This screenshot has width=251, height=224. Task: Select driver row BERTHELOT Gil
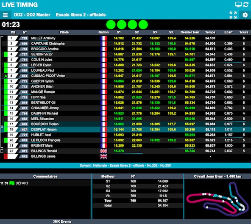(x=126, y=102)
